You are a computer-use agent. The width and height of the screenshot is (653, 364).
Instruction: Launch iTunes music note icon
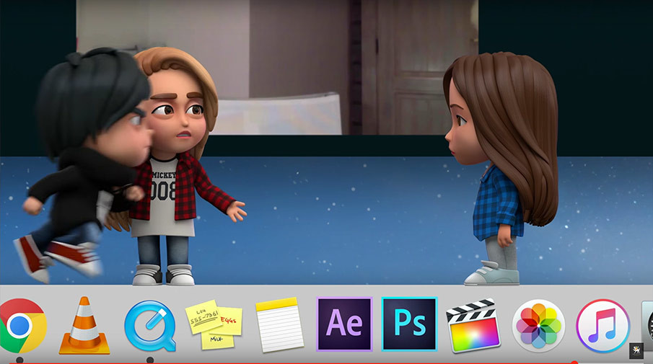point(602,325)
